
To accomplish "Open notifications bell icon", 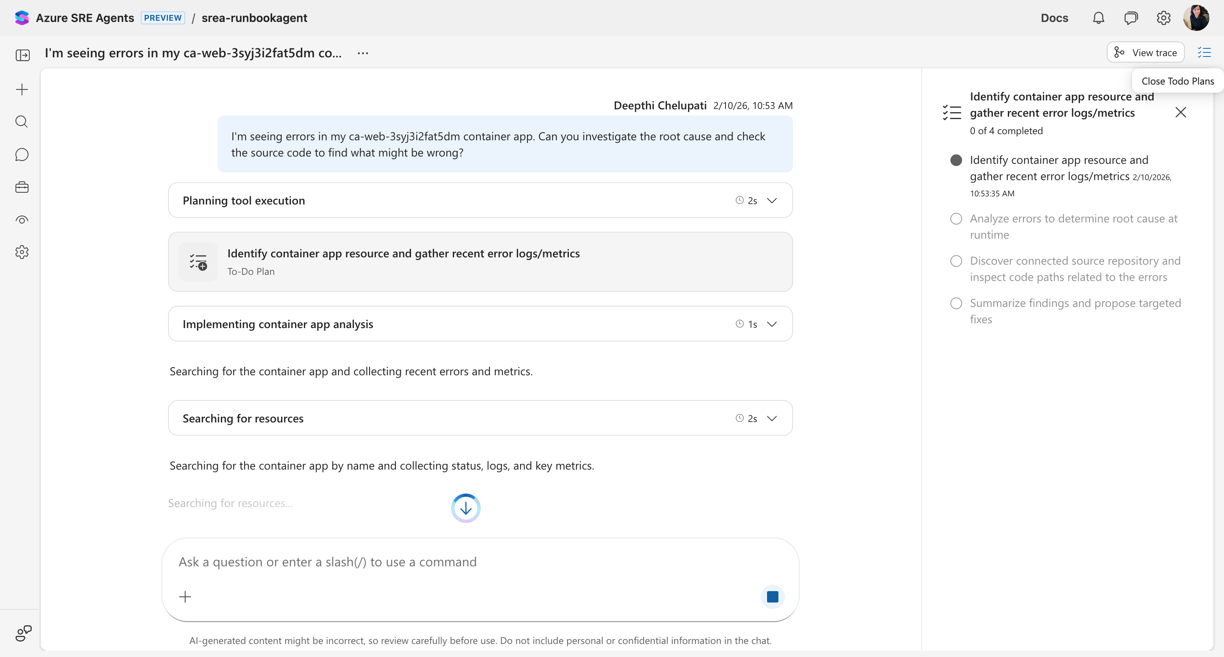I will click(x=1098, y=18).
